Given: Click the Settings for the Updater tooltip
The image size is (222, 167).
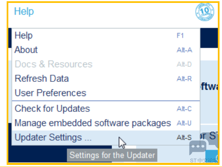Looking at the screenshot, I should pyautogui.click(x=112, y=155).
